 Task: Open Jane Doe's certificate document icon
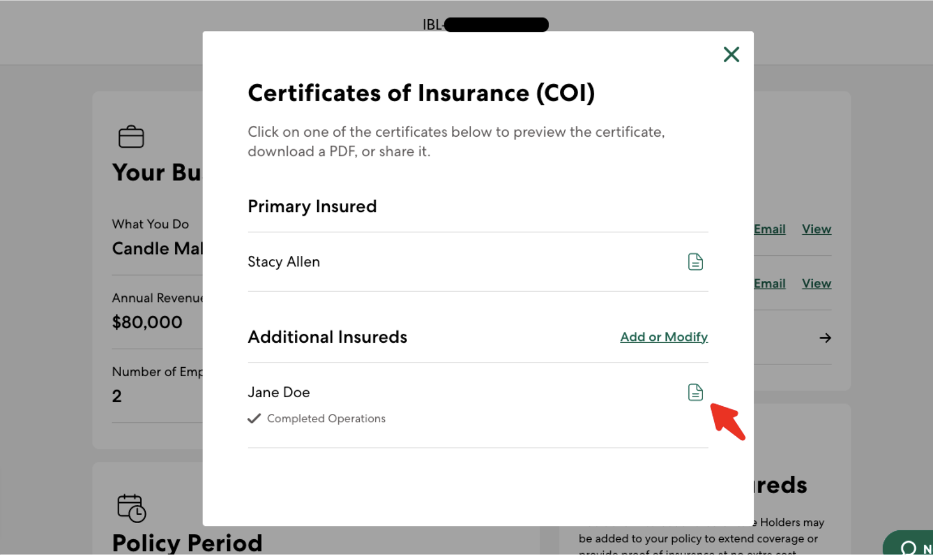695,392
